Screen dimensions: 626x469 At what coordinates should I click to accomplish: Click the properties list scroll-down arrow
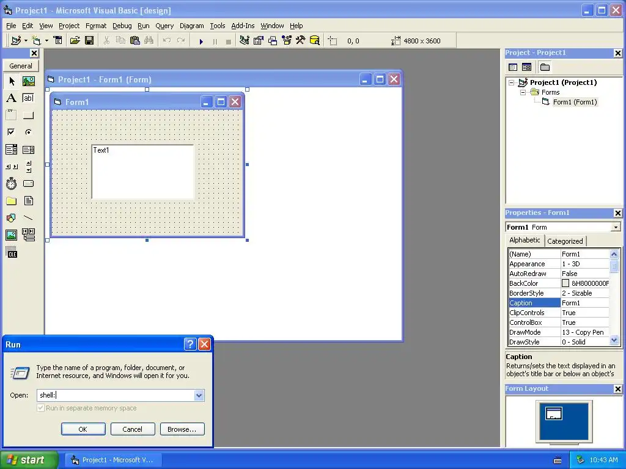tap(614, 340)
